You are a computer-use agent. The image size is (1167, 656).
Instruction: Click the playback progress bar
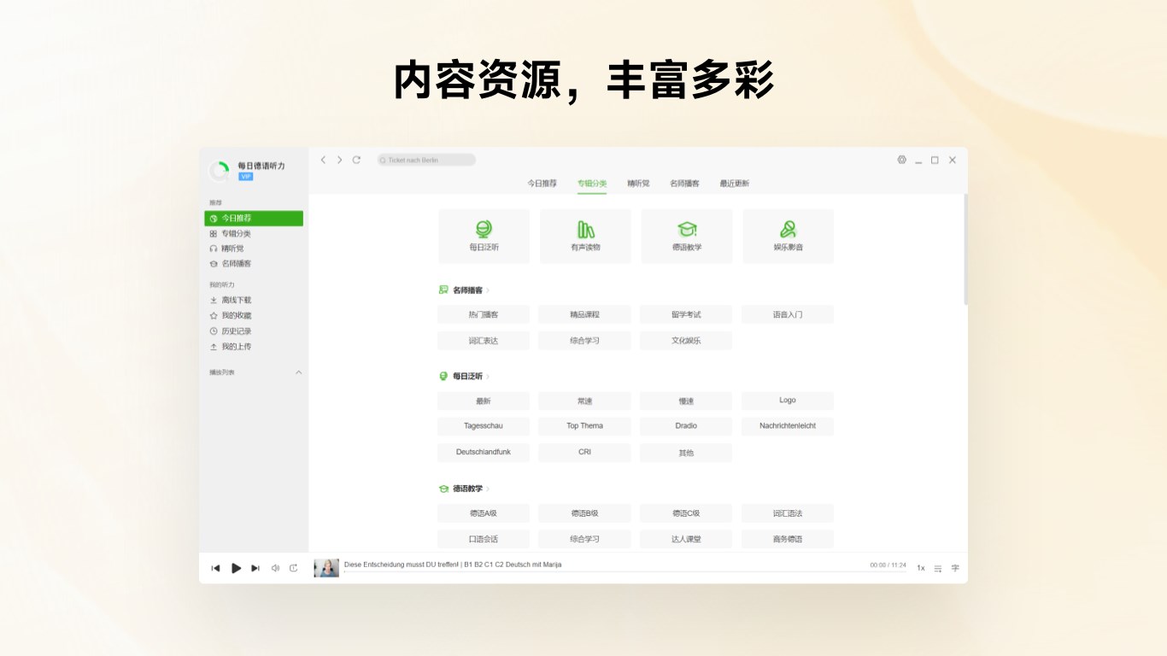625,571
